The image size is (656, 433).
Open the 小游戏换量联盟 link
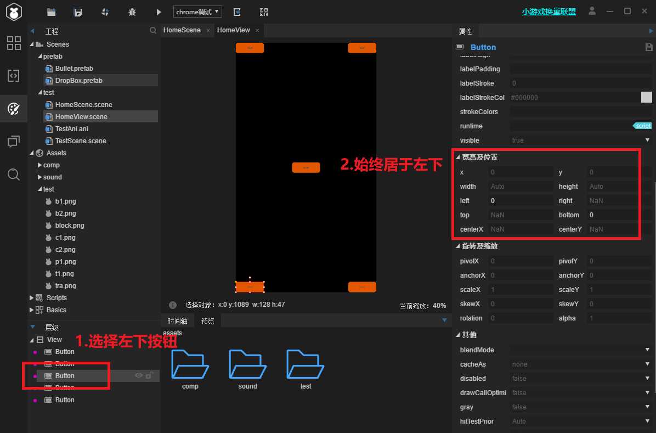pos(548,12)
